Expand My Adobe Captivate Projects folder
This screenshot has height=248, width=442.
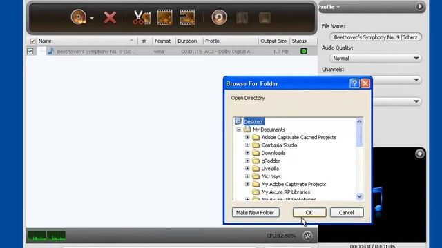coord(247,184)
